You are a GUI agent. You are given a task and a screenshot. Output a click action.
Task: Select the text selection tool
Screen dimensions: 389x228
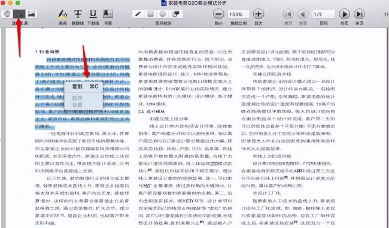point(19,14)
